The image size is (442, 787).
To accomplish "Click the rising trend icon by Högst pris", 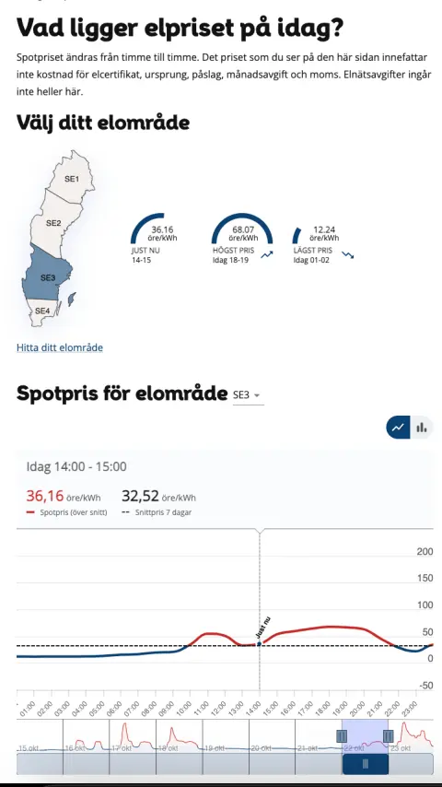I will click(267, 254).
